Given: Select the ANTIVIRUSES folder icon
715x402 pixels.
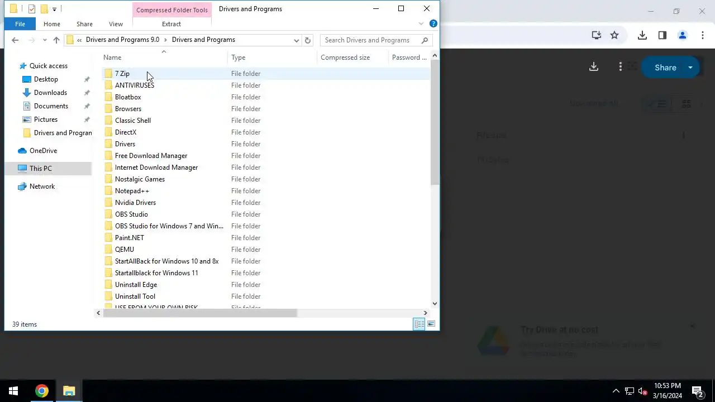Looking at the screenshot, I should tap(108, 85).
